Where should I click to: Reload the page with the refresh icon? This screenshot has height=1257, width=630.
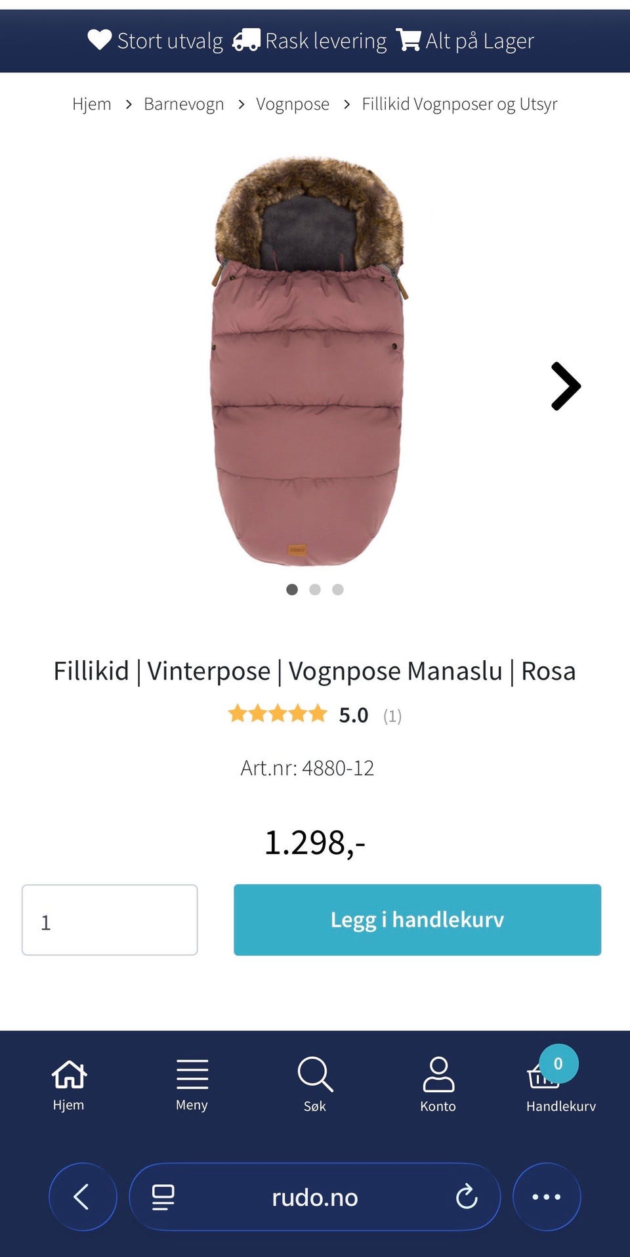click(467, 1197)
